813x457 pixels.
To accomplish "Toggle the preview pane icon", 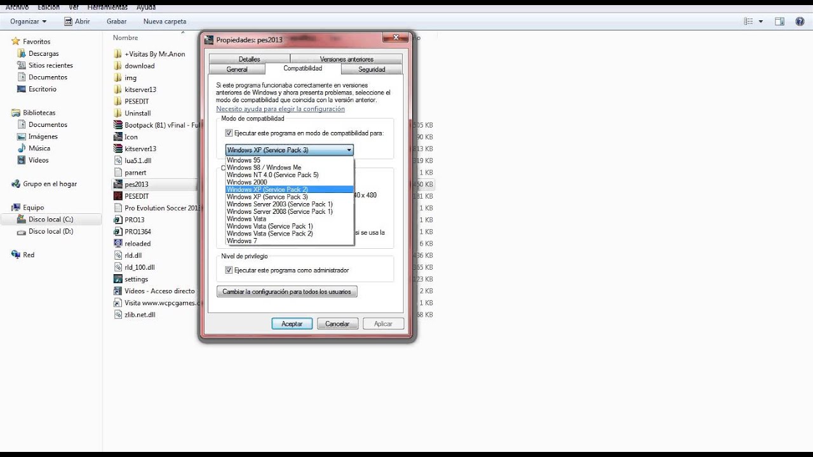I will 779,21.
